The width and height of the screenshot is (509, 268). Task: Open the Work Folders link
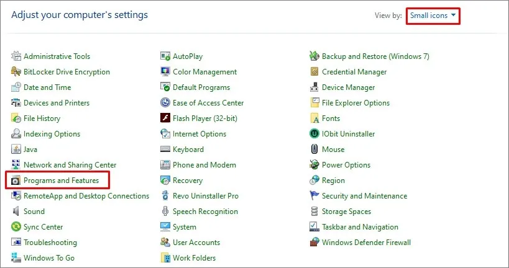pos(194,258)
